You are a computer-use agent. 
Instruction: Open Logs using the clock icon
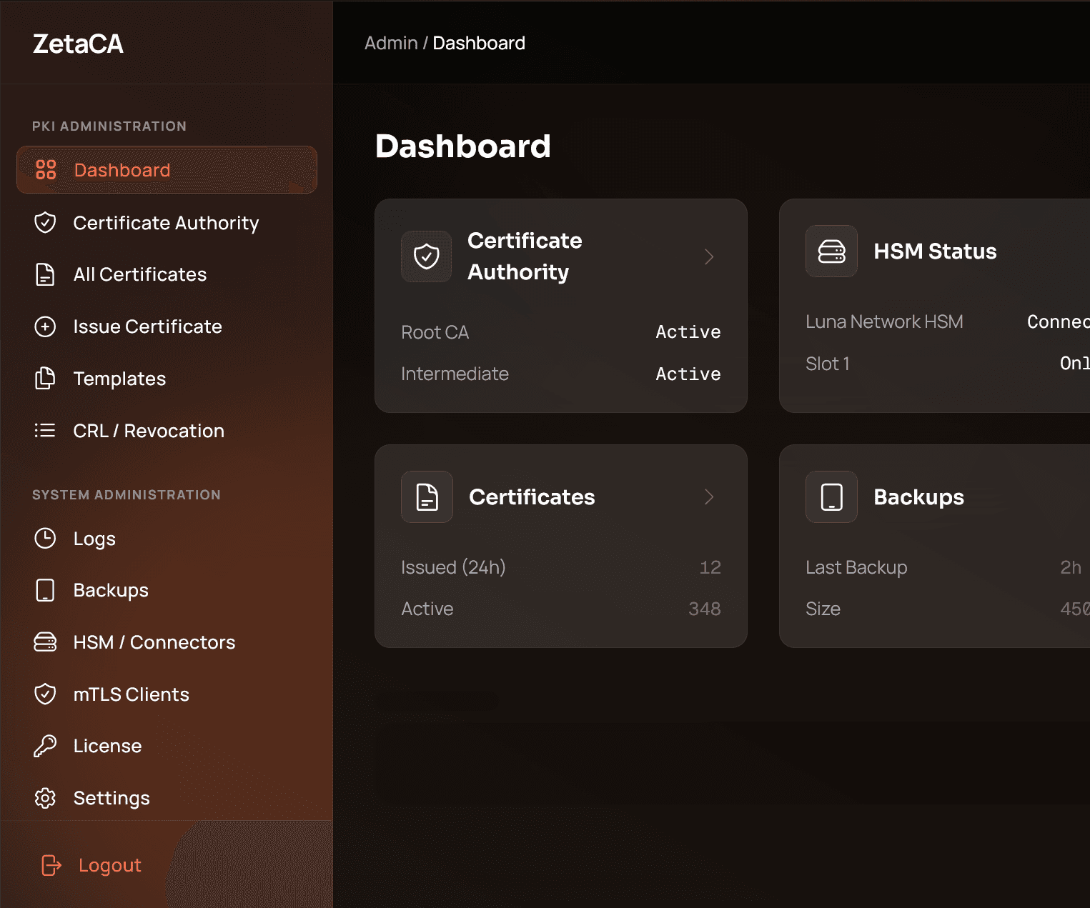pyautogui.click(x=46, y=539)
